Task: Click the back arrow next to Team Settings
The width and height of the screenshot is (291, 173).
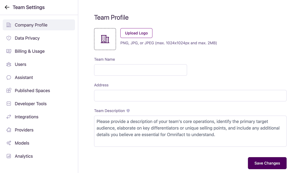Action: pos(7,7)
